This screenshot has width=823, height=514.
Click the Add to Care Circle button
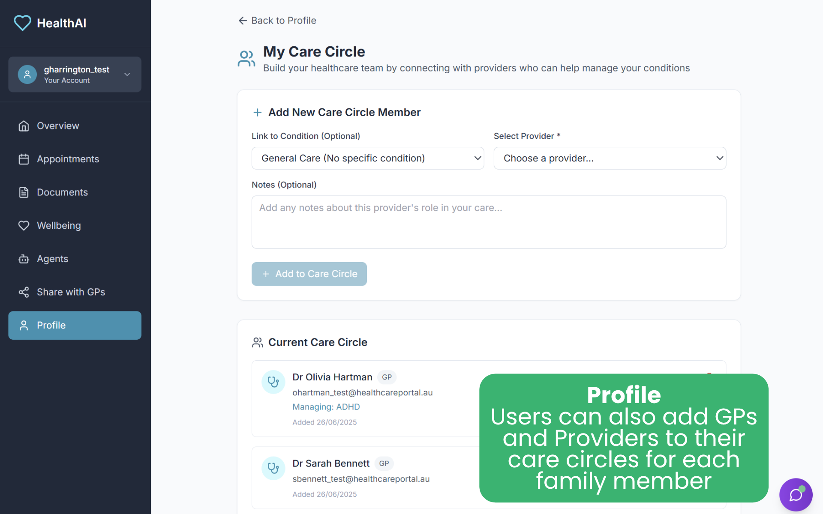coord(309,274)
